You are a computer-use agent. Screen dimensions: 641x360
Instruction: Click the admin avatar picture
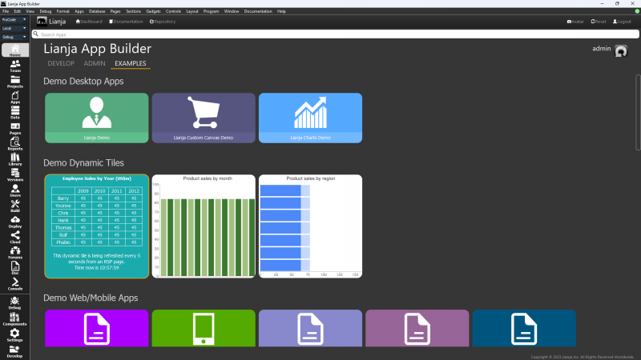coord(621,50)
